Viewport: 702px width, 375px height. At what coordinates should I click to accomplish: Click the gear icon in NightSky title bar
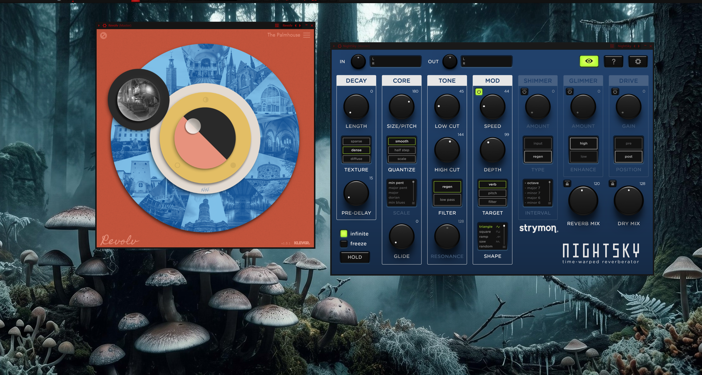click(340, 46)
